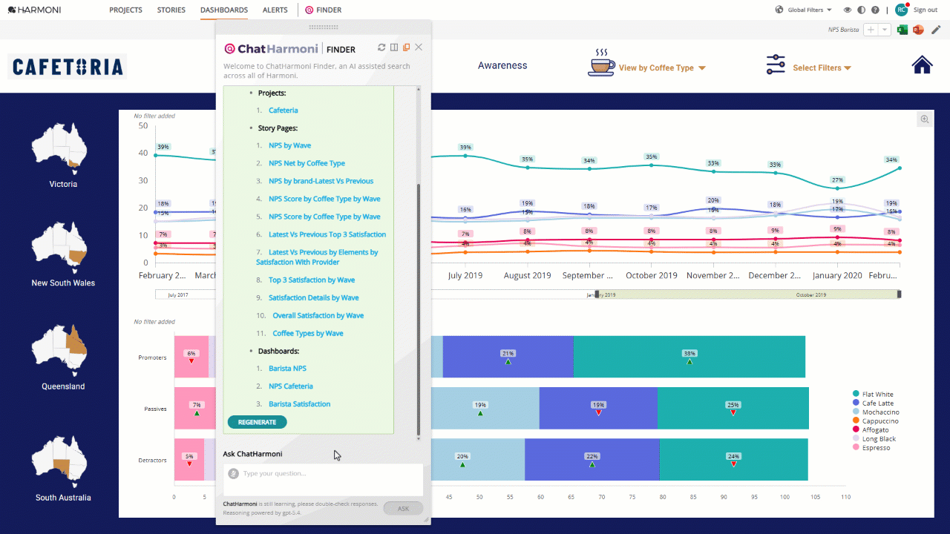Click the REGENERATE button
The height and width of the screenshot is (534, 950).
click(257, 422)
